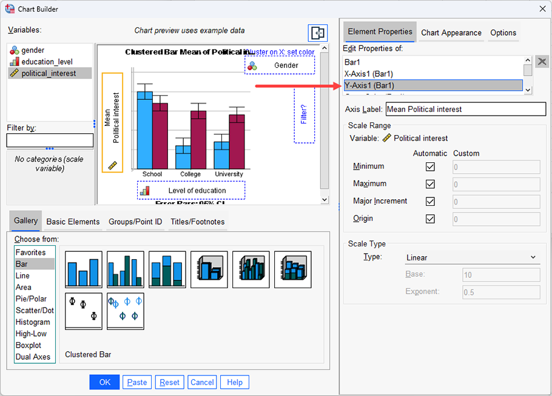Select the gender nominal variable icon

coord(15,50)
